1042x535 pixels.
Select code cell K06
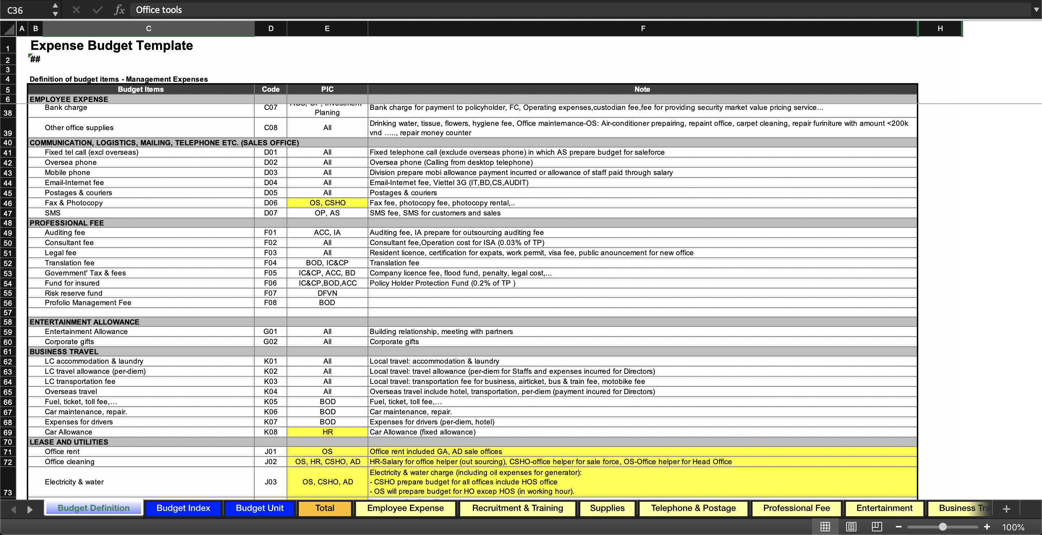pyautogui.click(x=271, y=412)
